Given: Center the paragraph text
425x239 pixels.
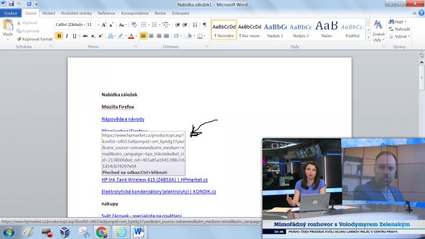Looking at the screenshot, I should coord(151,36).
